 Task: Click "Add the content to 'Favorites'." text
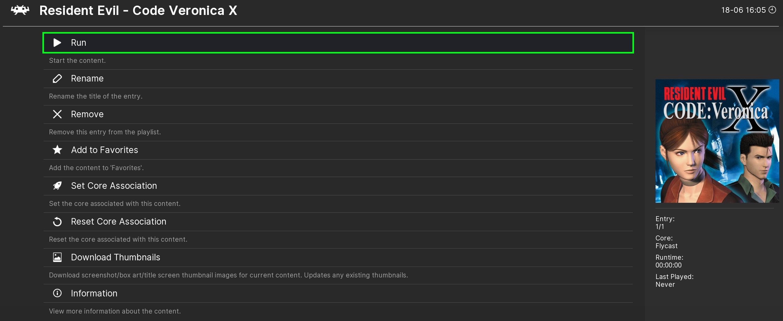96,168
